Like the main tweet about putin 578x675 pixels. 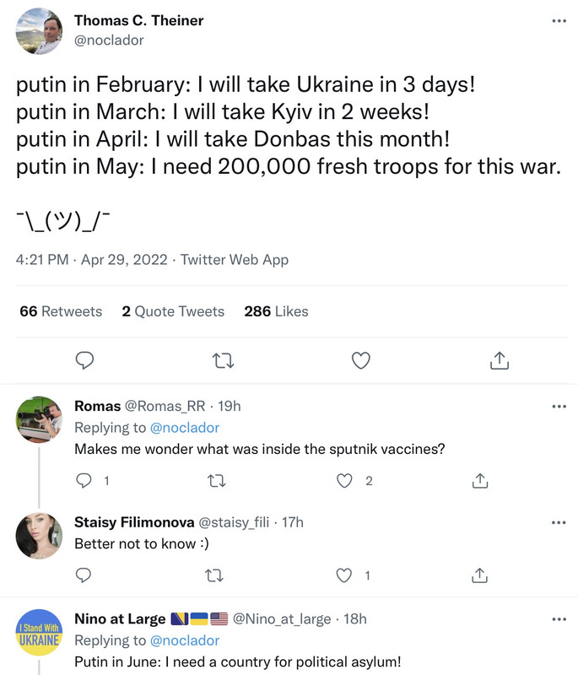[x=361, y=360]
